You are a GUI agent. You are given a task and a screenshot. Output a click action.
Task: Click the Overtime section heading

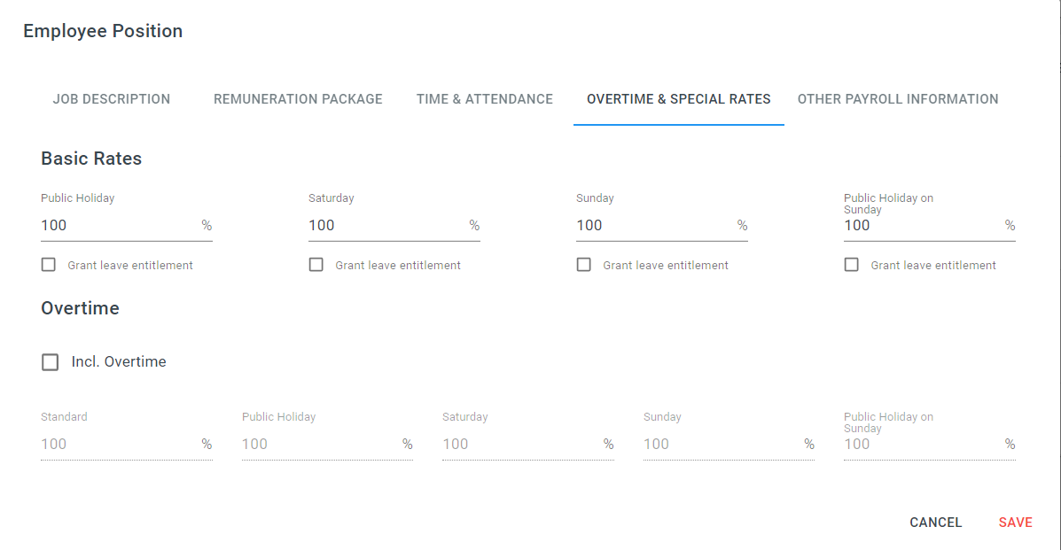coord(80,308)
